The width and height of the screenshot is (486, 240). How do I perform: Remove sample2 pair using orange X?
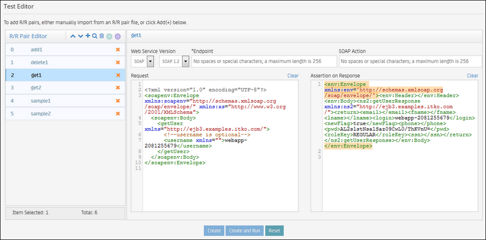point(117,114)
